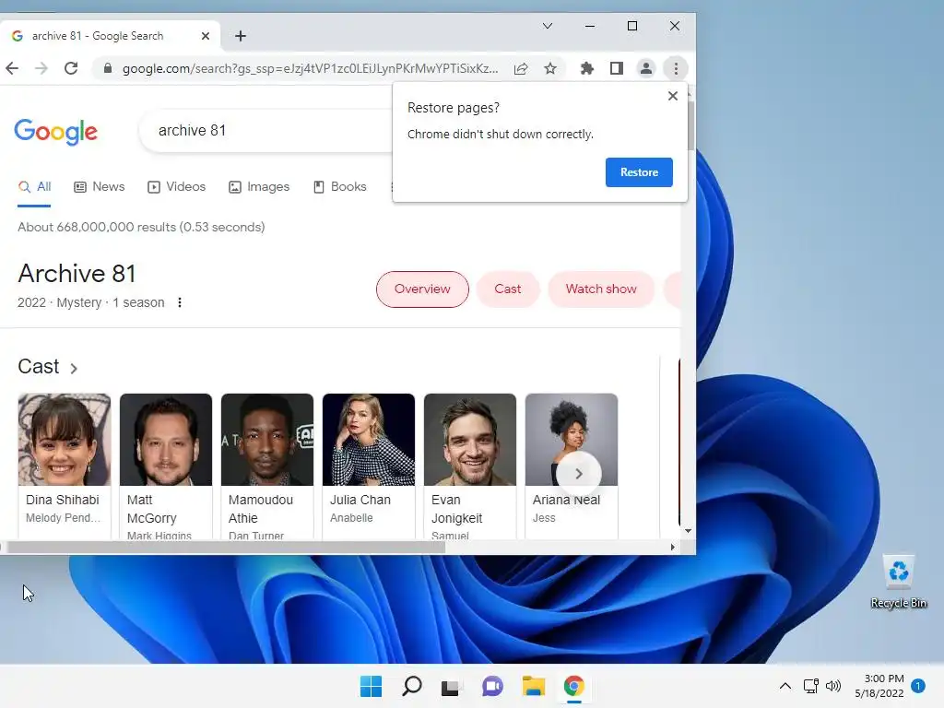944x708 pixels.
Task: Open the Extensions puzzle icon
Action: pyautogui.click(x=587, y=68)
